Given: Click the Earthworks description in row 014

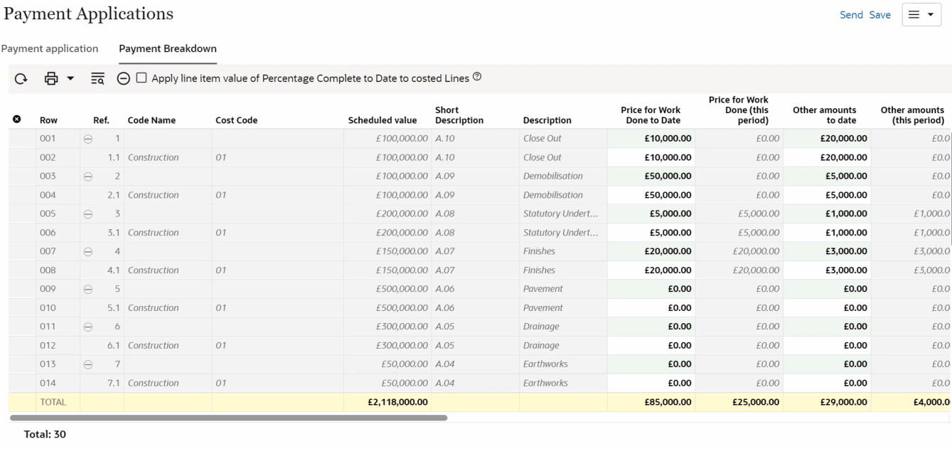Looking at the screenshot, I should point(546,384).
